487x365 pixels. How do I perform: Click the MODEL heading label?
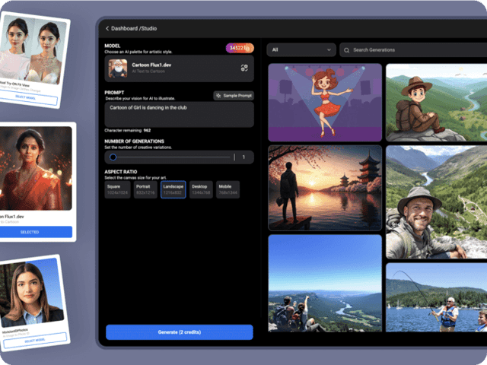[113, 46]
